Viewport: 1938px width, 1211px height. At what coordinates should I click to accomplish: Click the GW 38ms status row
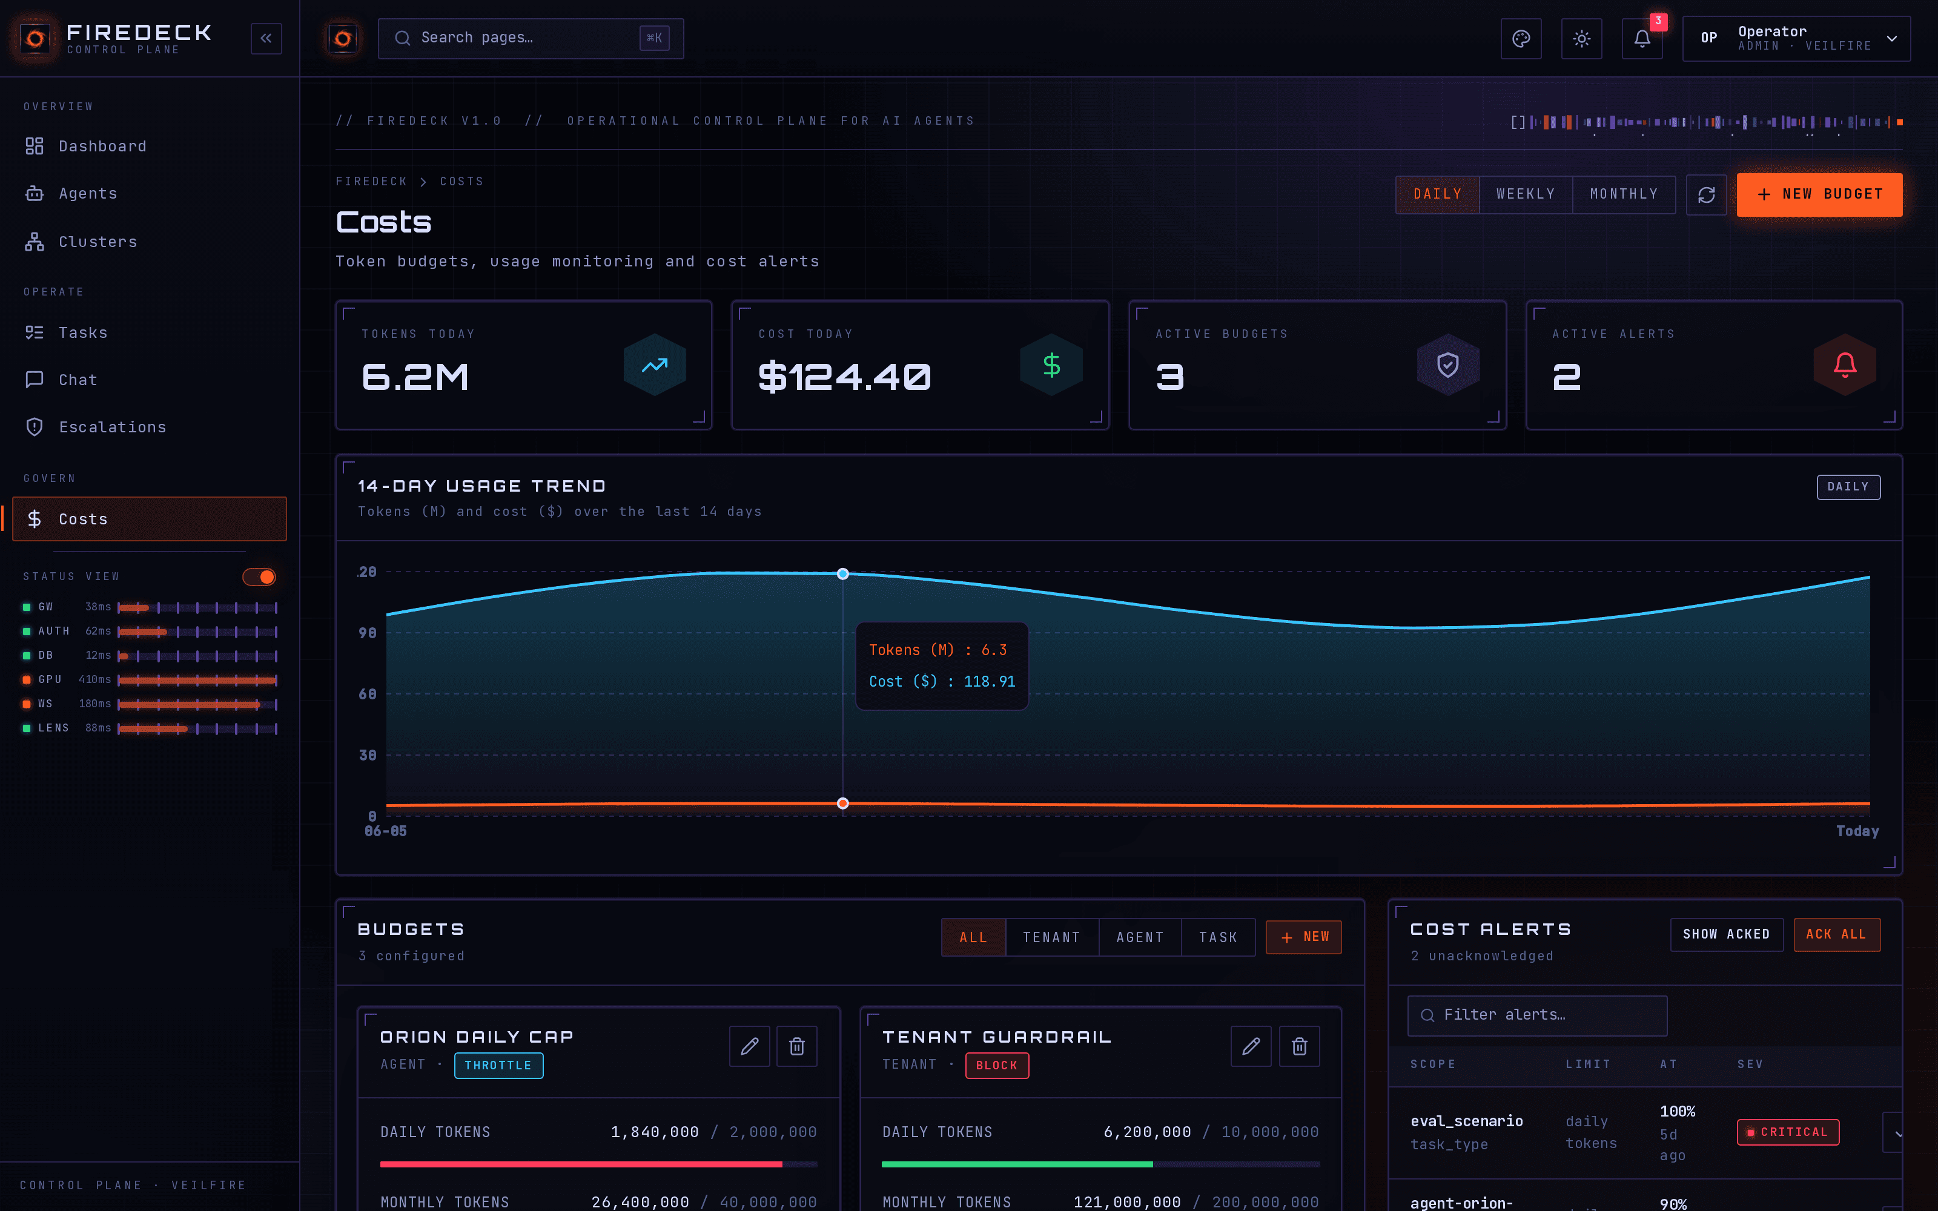click(150, 607)
